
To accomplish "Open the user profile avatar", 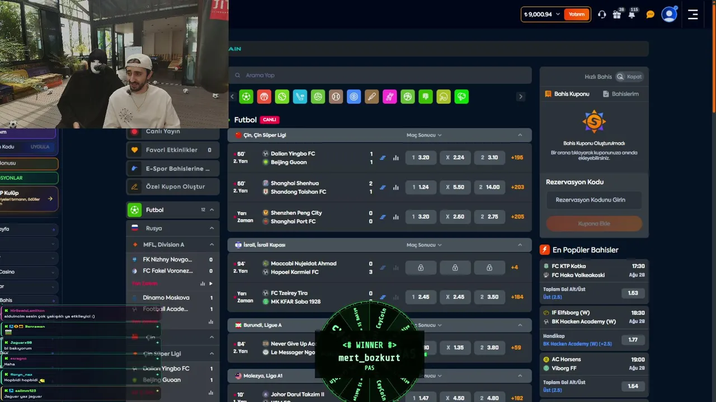I will coord(669,15).
